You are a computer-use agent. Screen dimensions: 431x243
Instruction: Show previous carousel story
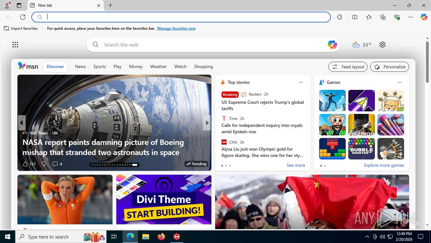coord(22,123)
